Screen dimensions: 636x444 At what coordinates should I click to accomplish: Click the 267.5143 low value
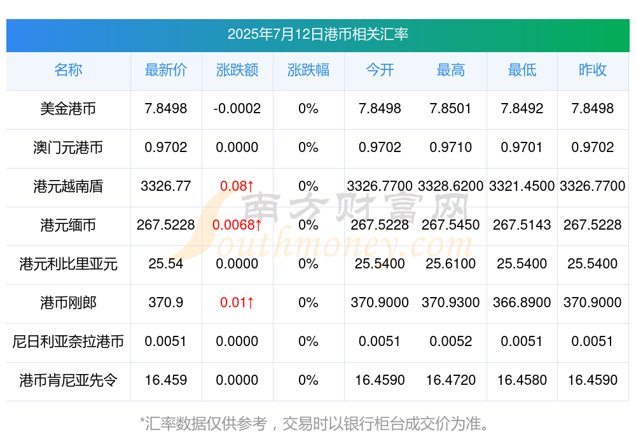522,225
